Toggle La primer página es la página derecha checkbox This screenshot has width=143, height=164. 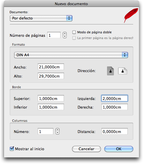(x=74, y=38)
